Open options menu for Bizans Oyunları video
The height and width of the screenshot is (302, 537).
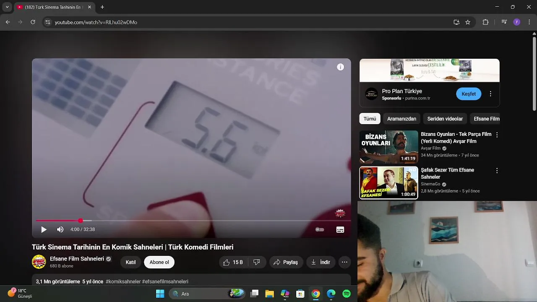click(x=497, y=135)
